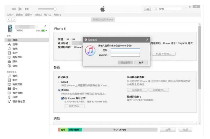Select the 本电脑 this computer radio button

click(x=59, y=90)
